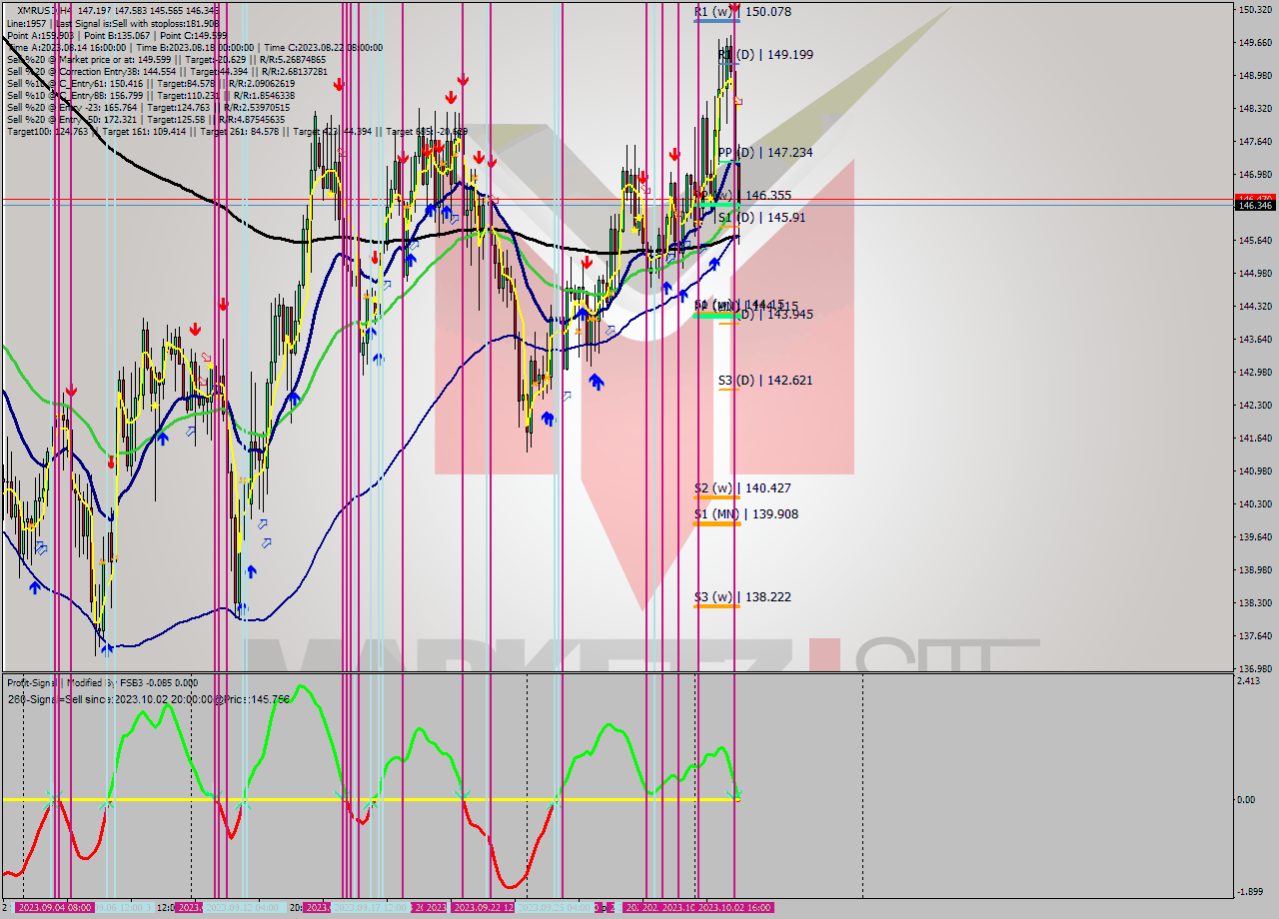This screenshot has width=1279, height=919.
Task: Click the 2023.09.22 12 time marker
Action: [x=484, y=907]
